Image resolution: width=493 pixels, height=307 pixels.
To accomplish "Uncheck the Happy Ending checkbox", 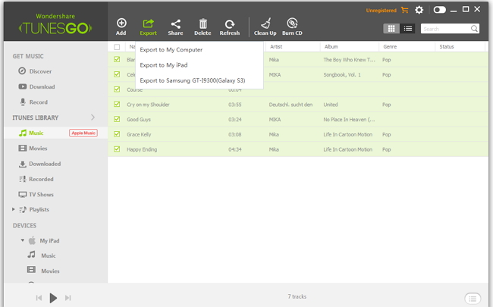I will click(x=117, y=149).
